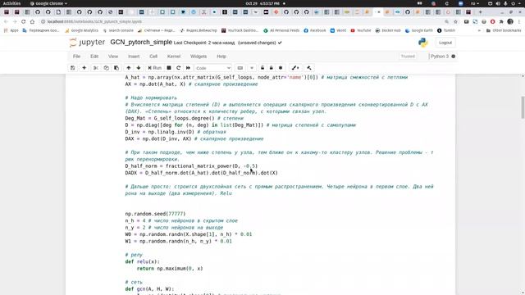Paste cells below using the toolbar icon

click(x=116, y=68)
